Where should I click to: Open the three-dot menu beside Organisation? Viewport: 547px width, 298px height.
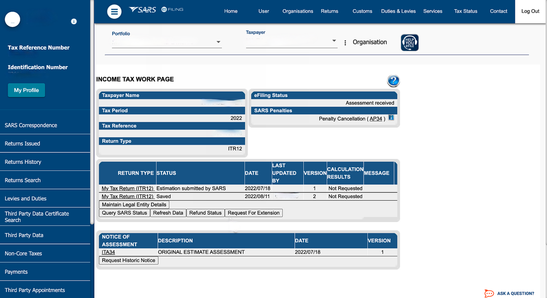point(345,43)
